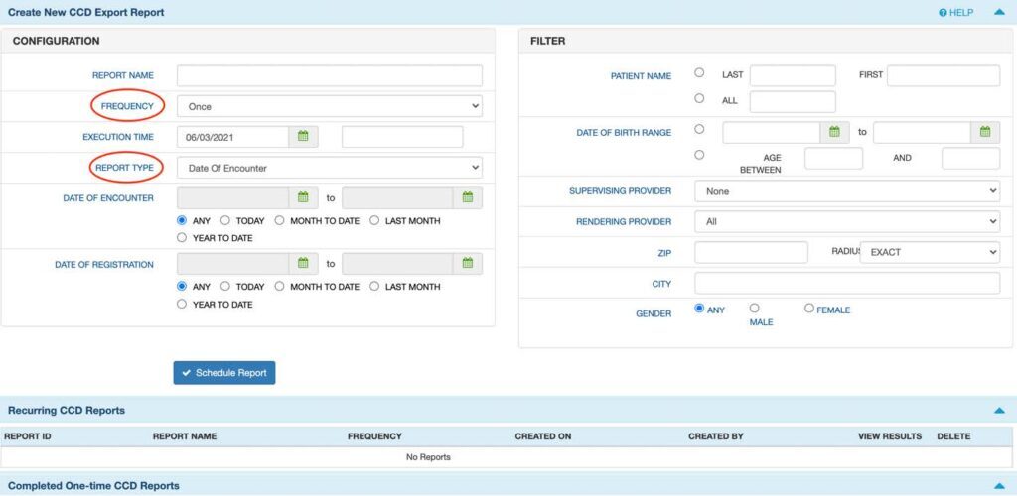This screenshot has height=496, width=1017.
Task: Select Male gender radio button
Action: 755,309
